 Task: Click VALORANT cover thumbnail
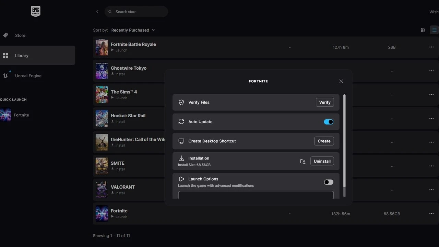pyautogui.click(x=102, y=190)
